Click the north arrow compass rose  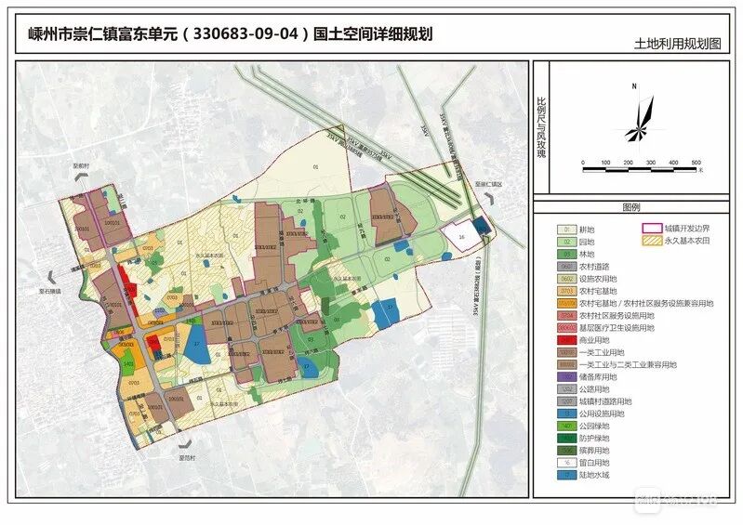click(636, 121)
